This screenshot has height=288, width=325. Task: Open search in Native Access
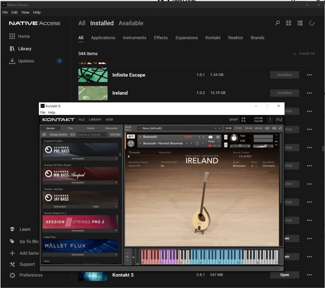[x=277, y=23]
